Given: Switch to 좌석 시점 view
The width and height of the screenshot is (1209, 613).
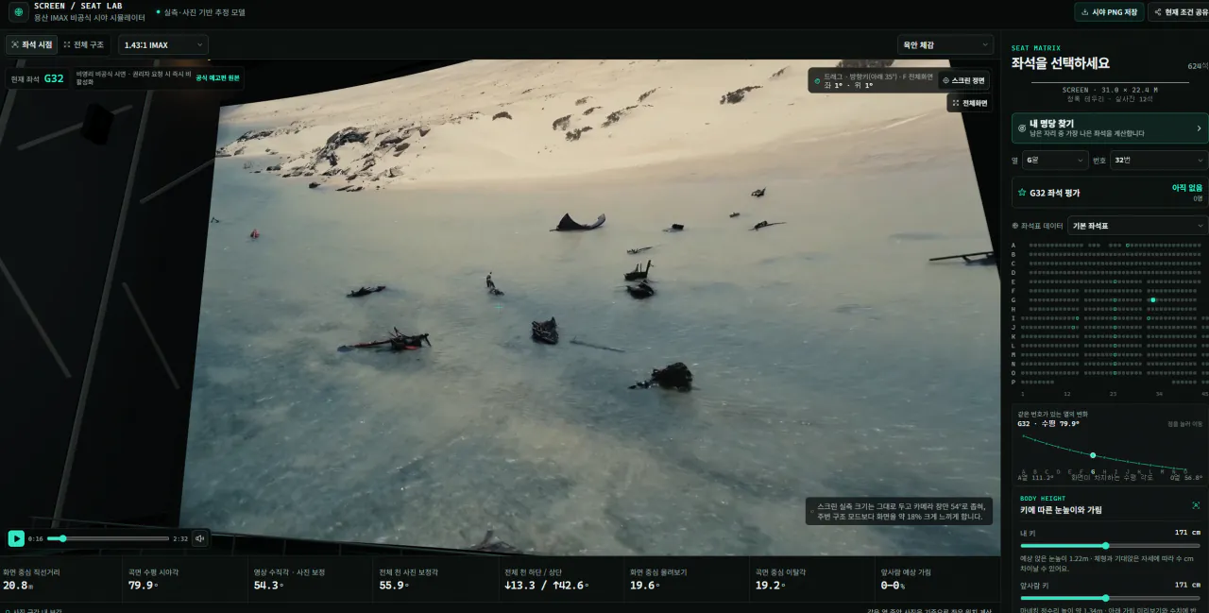Looking at the screenshot, I should tap(32, 44).
